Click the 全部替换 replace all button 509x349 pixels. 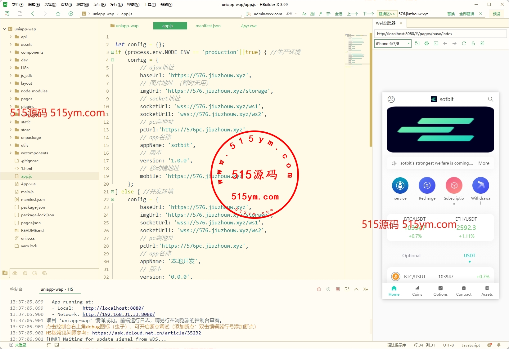click(x=466, y=14)
